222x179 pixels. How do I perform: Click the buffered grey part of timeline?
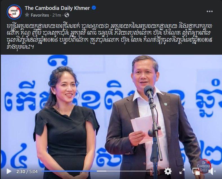coord(101,171)
